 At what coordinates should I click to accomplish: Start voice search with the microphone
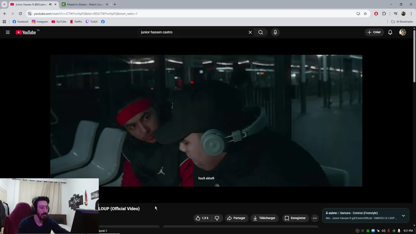tap(275, 32)
